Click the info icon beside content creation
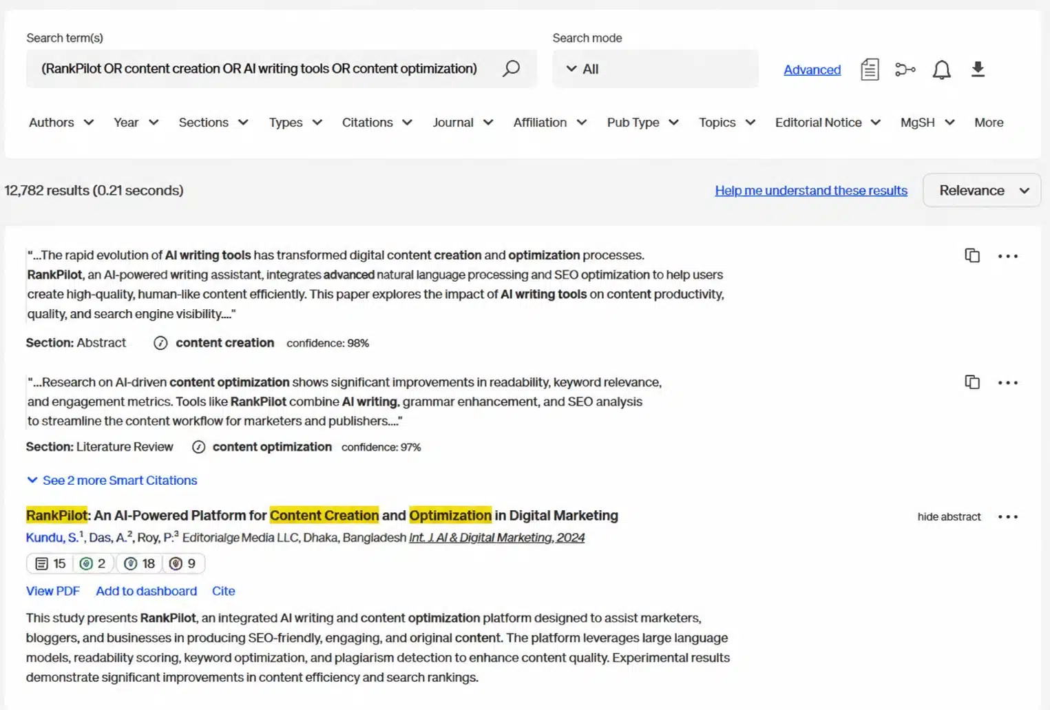 [x=160, y=343]
